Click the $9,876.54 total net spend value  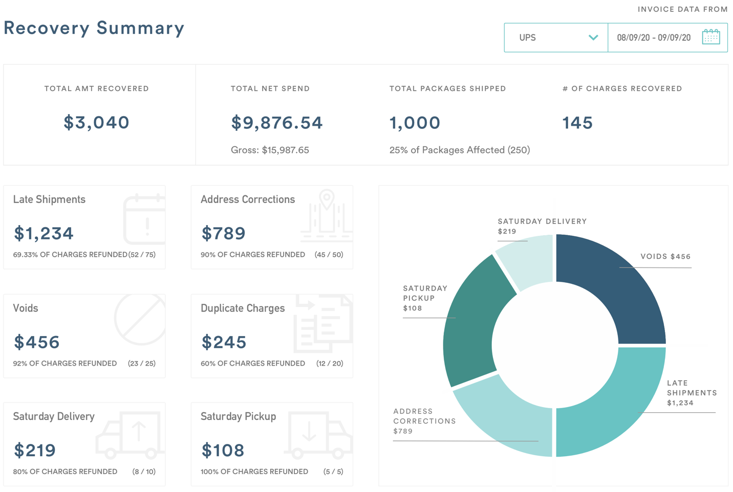coord(277,123)
